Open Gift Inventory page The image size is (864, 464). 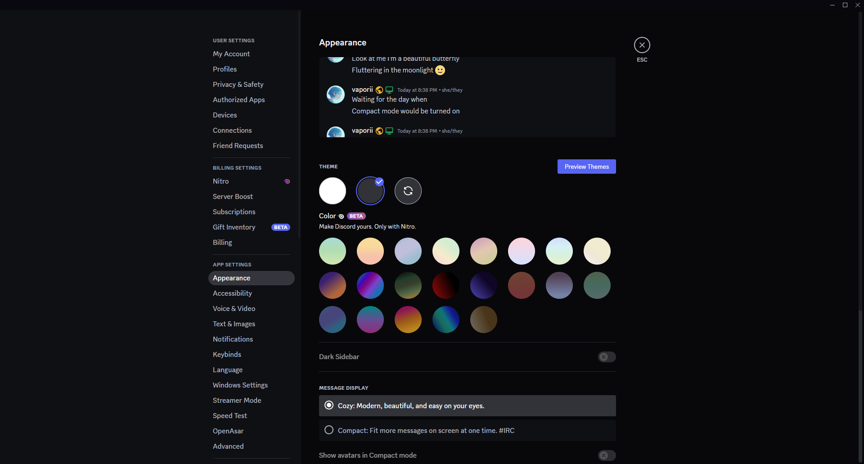[x=252, y=227]
